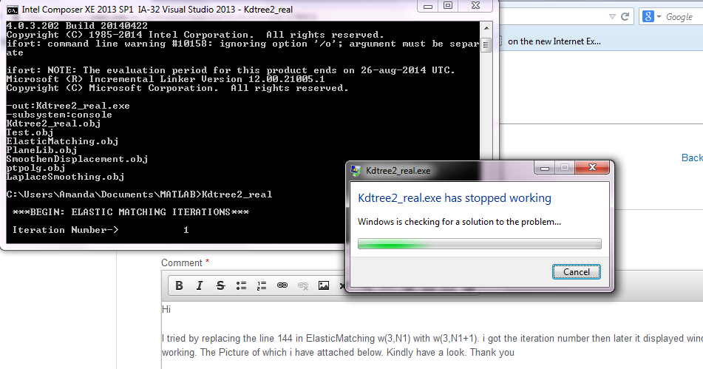Click the command prompt window icon

coord(12,10)
